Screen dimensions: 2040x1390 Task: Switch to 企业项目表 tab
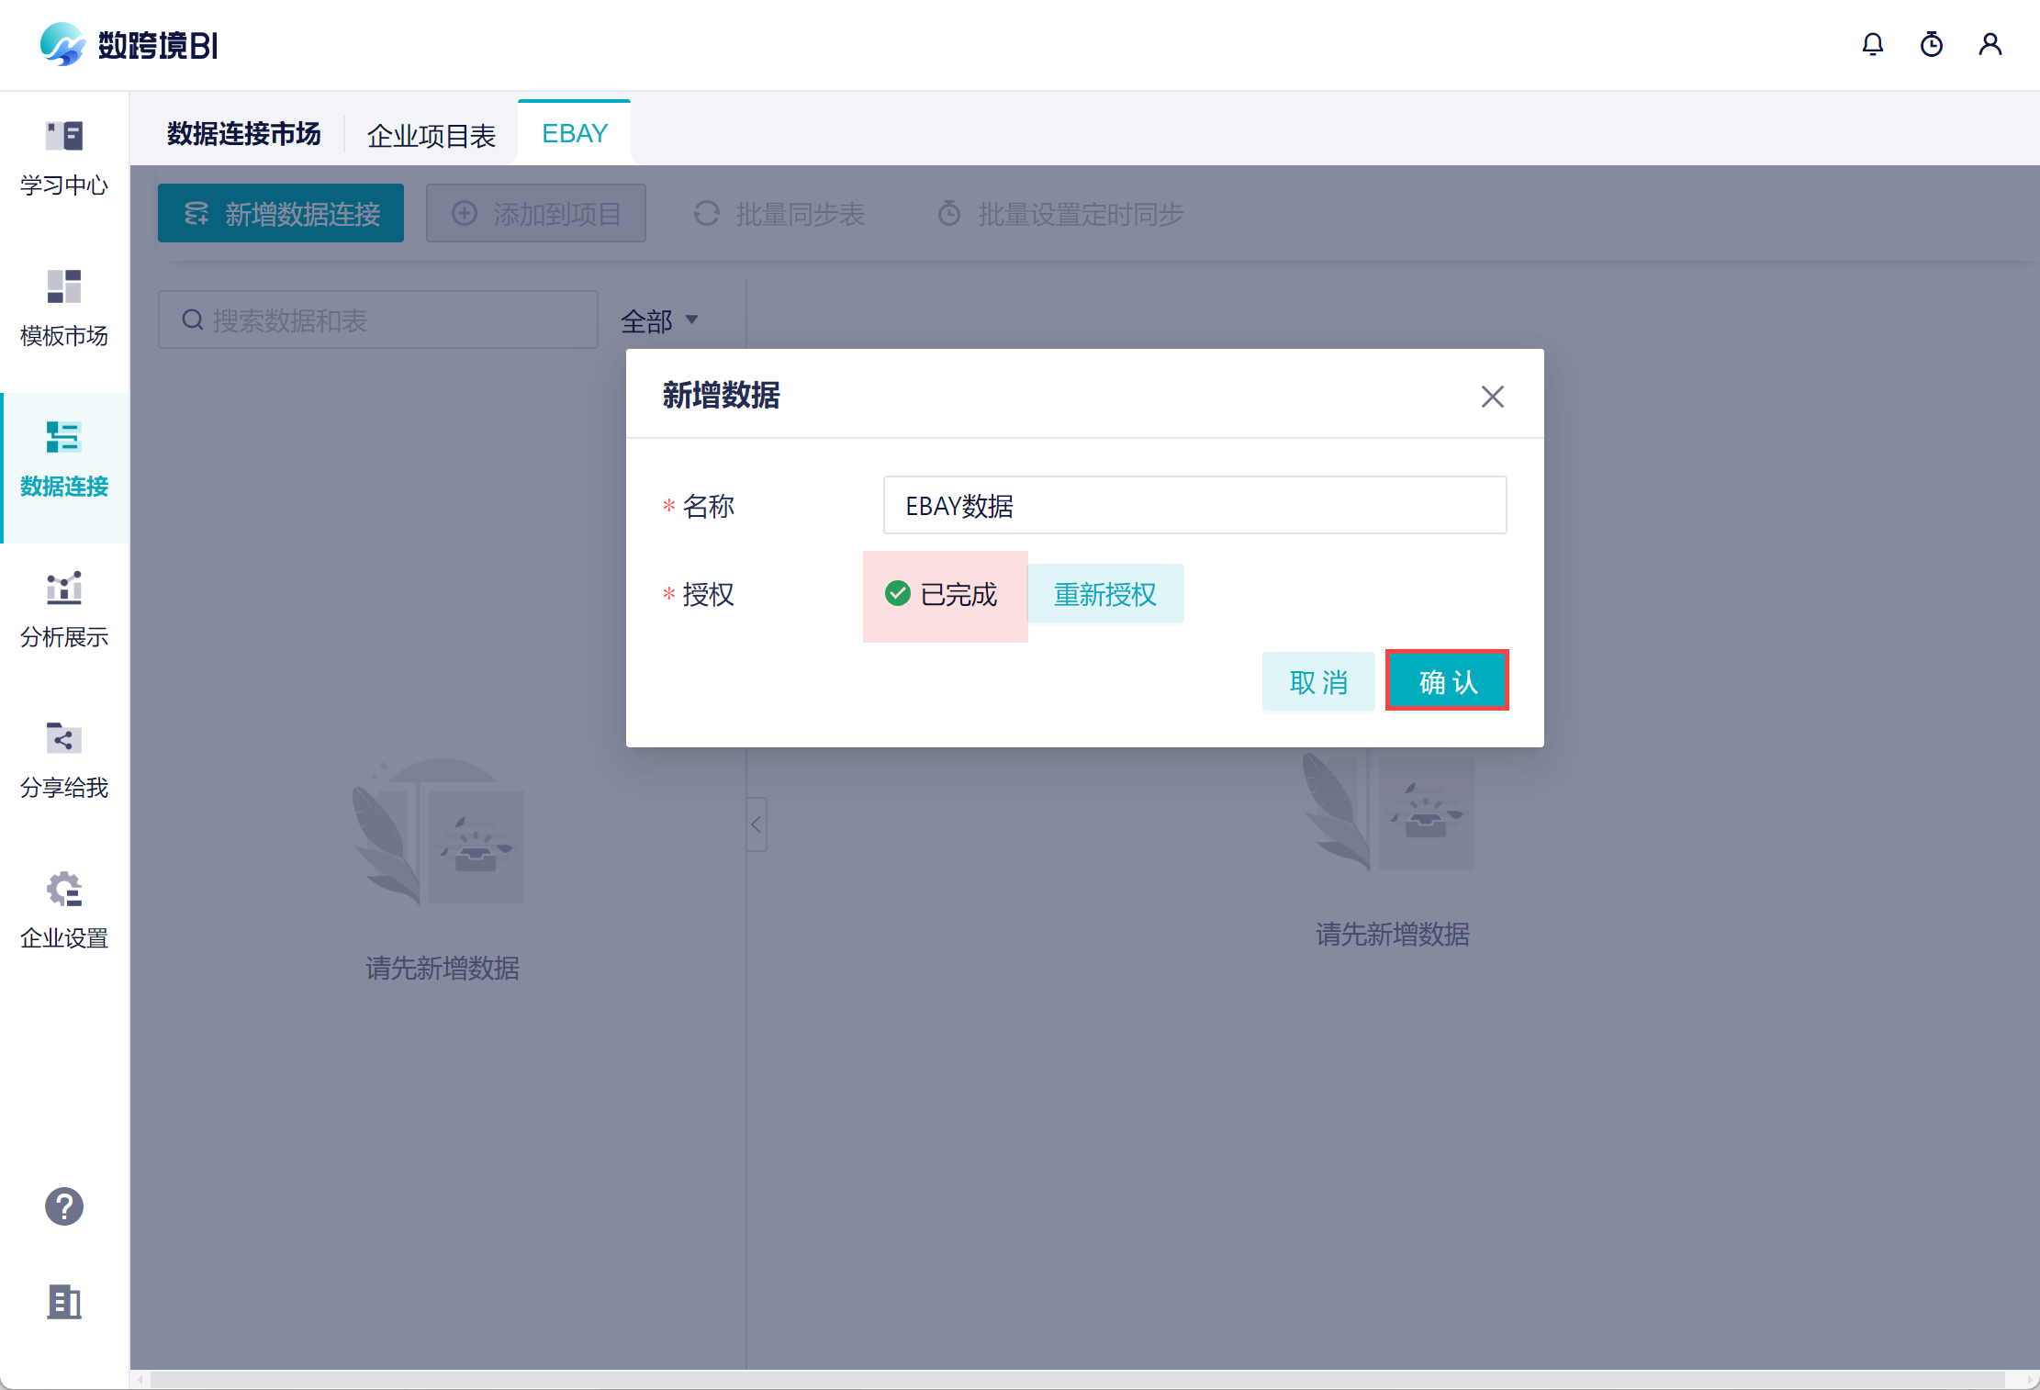[431, 135]
